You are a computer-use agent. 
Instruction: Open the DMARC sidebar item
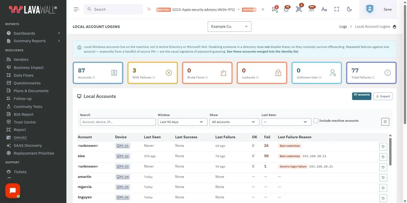pos(20,138)
